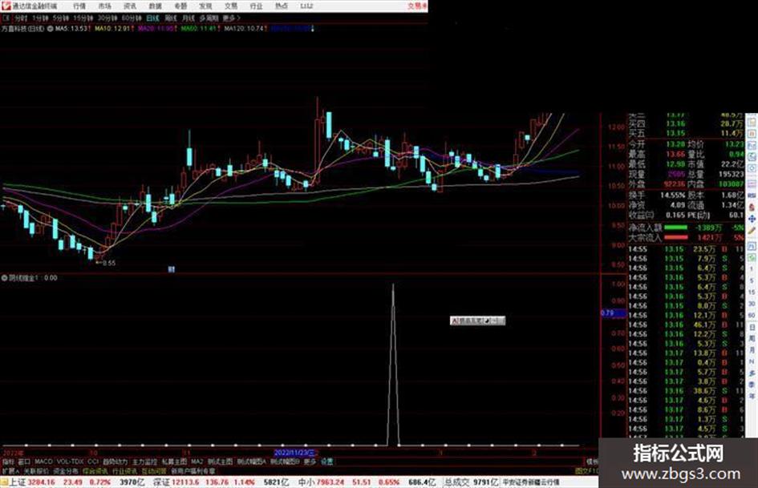Select the 30分钟 chart period
This screenshot has height=488, width=758.
click(107, 18)
